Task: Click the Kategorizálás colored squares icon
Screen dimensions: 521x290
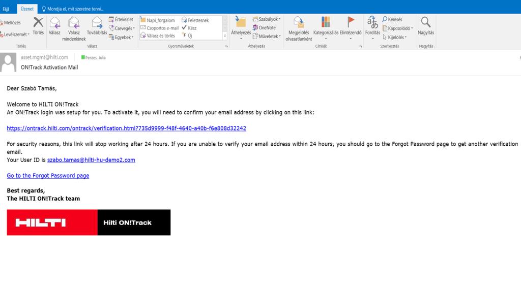Action: point(326,22)
